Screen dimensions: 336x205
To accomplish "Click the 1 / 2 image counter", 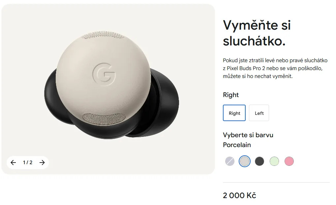I will [28, 163].
